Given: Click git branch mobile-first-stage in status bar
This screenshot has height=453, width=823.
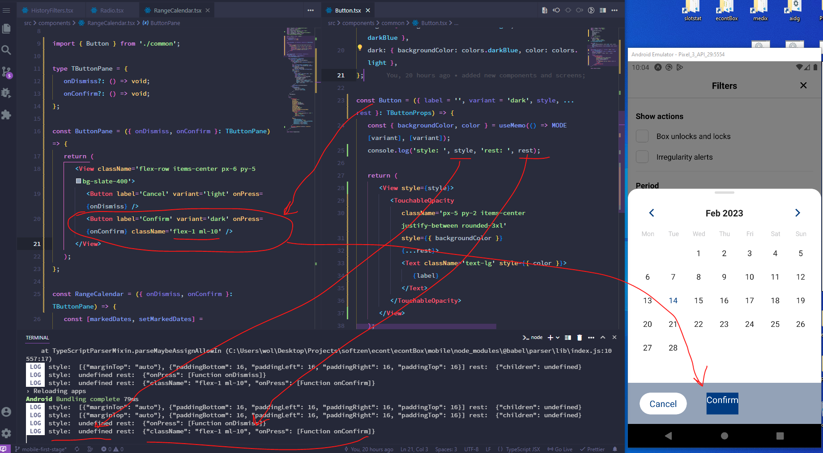Looking at the screenshot, I should click(40, 449).
